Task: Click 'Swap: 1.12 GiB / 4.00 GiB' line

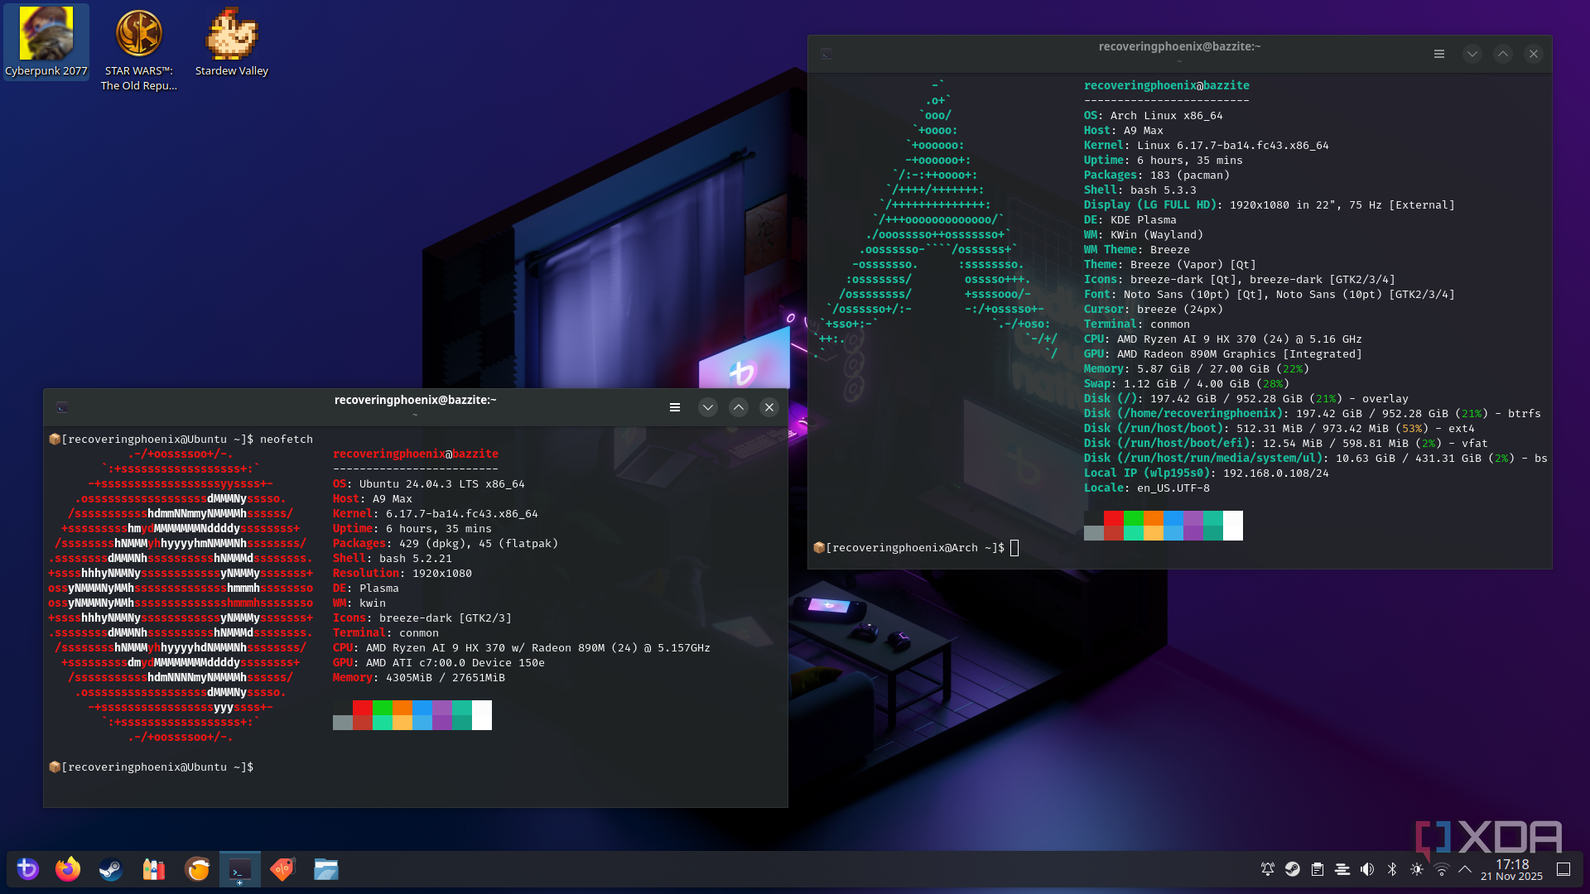Action: [1187, 384]
